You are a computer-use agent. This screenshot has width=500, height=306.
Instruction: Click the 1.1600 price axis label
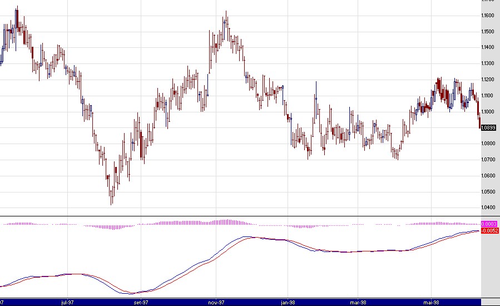coord(488,16)
